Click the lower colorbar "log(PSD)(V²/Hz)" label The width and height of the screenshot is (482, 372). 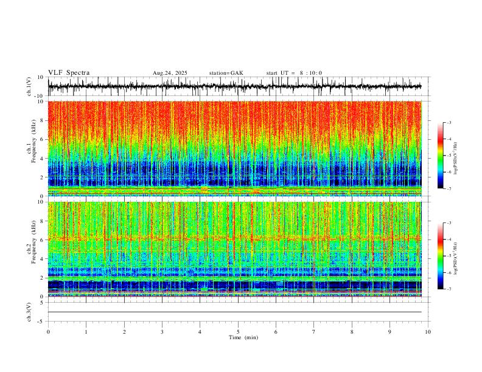click(455, 258)
